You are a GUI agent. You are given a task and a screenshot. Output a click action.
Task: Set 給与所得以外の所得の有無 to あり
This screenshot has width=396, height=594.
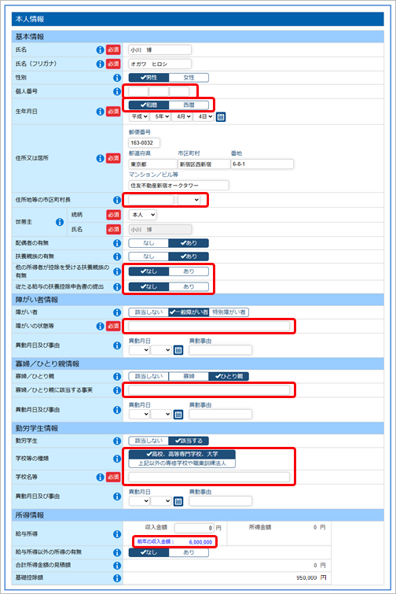click(189, 552)
